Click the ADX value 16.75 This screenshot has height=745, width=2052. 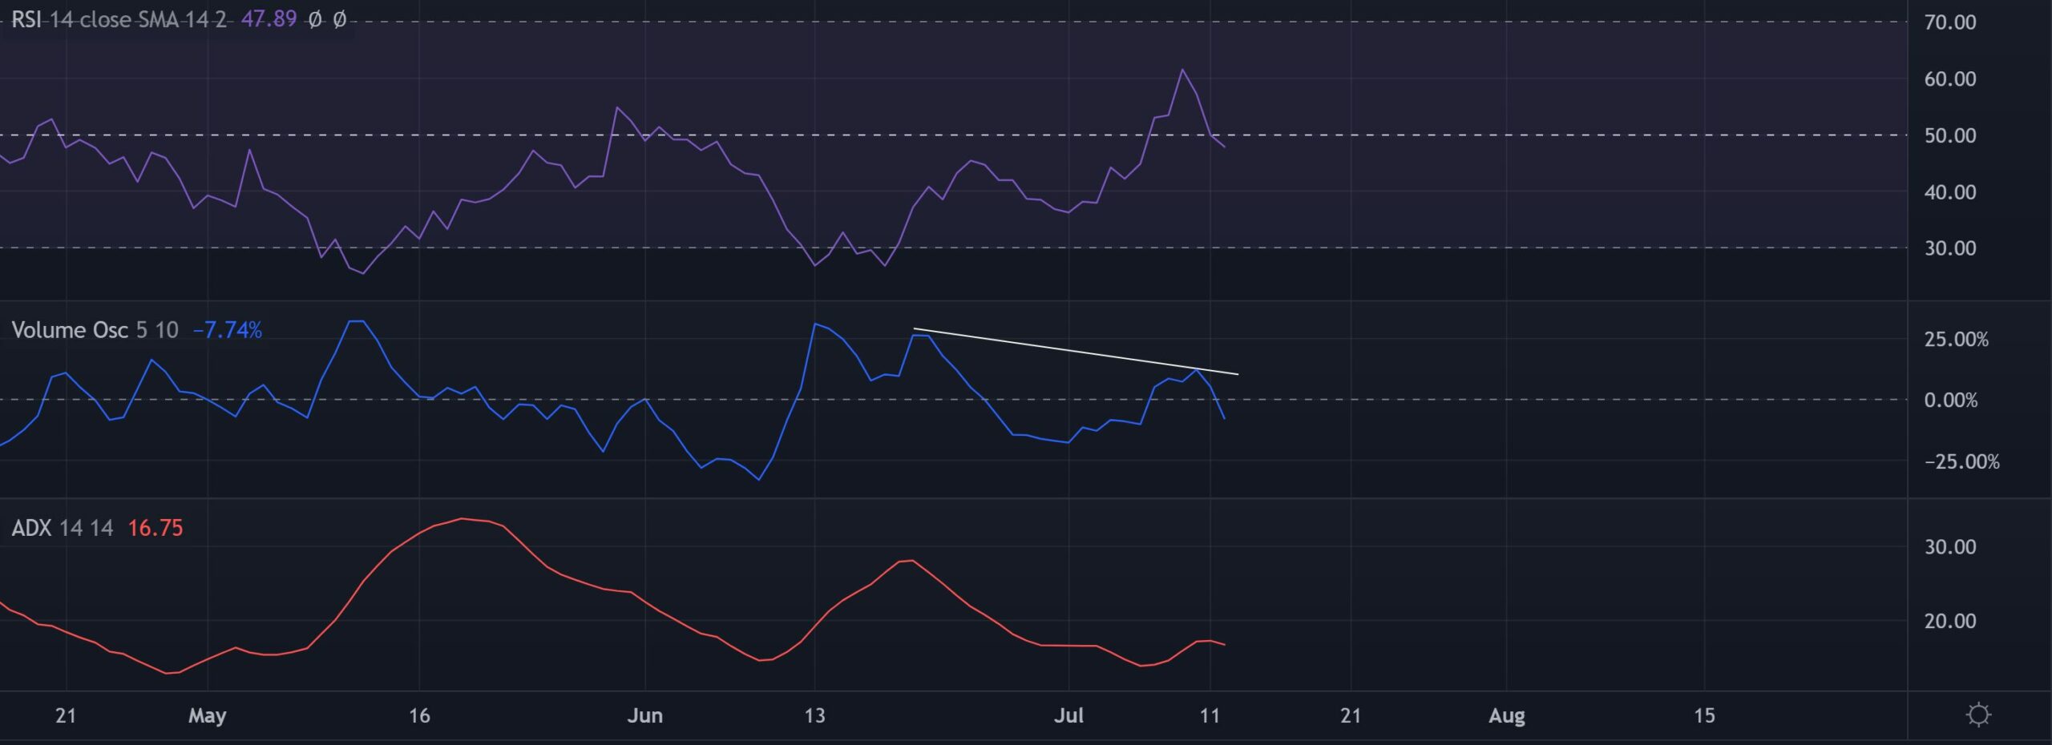[156, 528]
